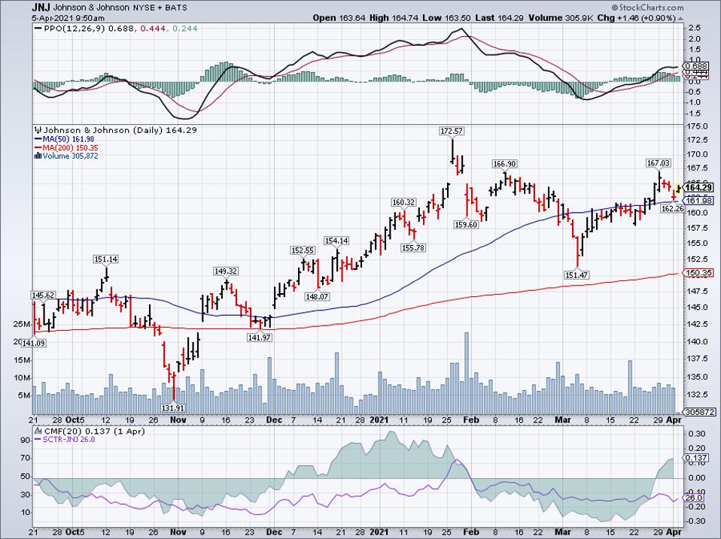
Task: Click the 26.0 SCTR tag on right axis
Action: 694,498
